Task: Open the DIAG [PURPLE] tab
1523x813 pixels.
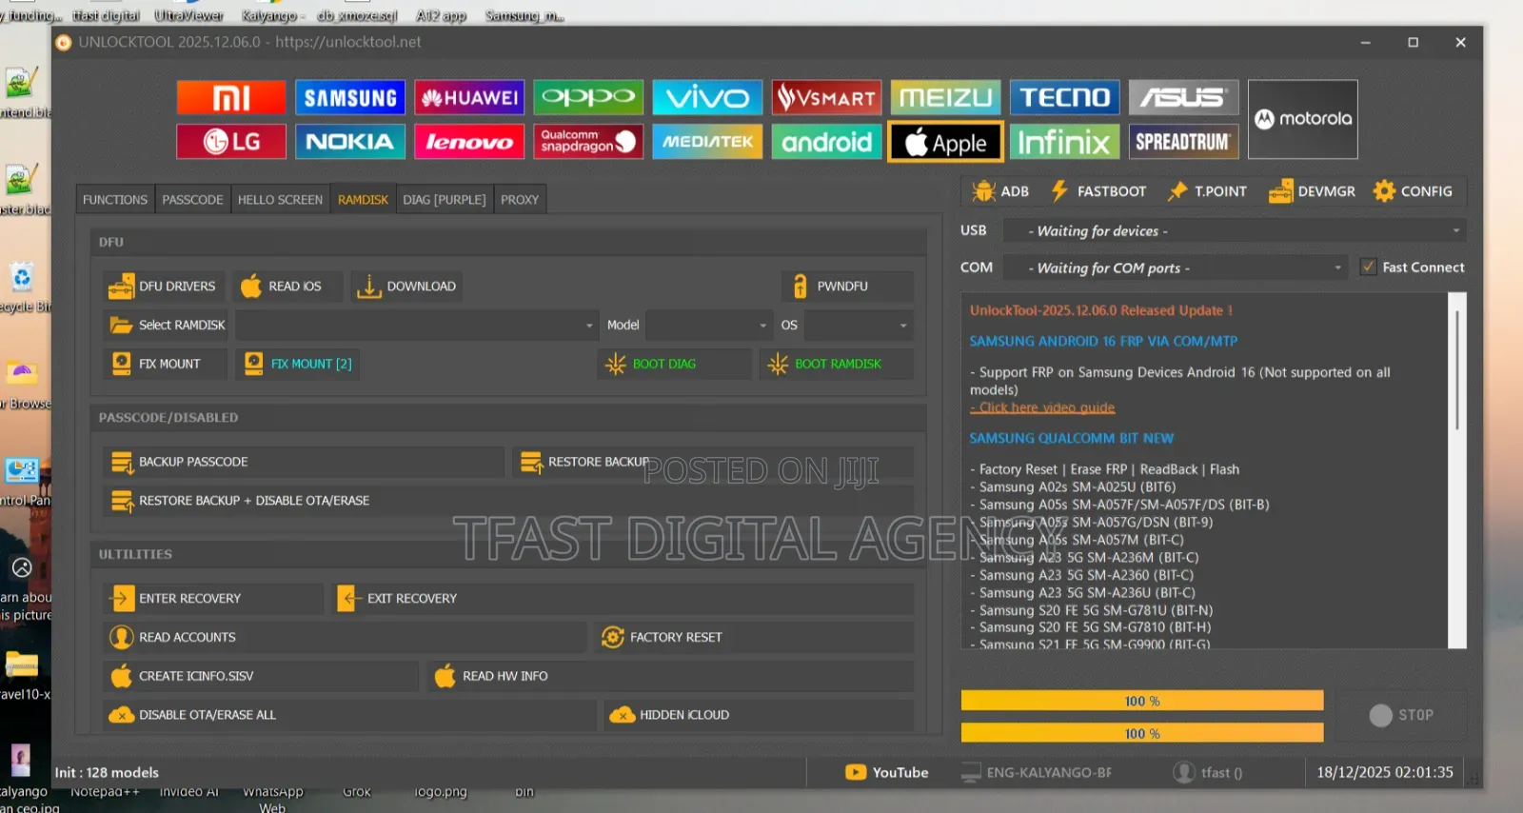Action: click(445, 200)
